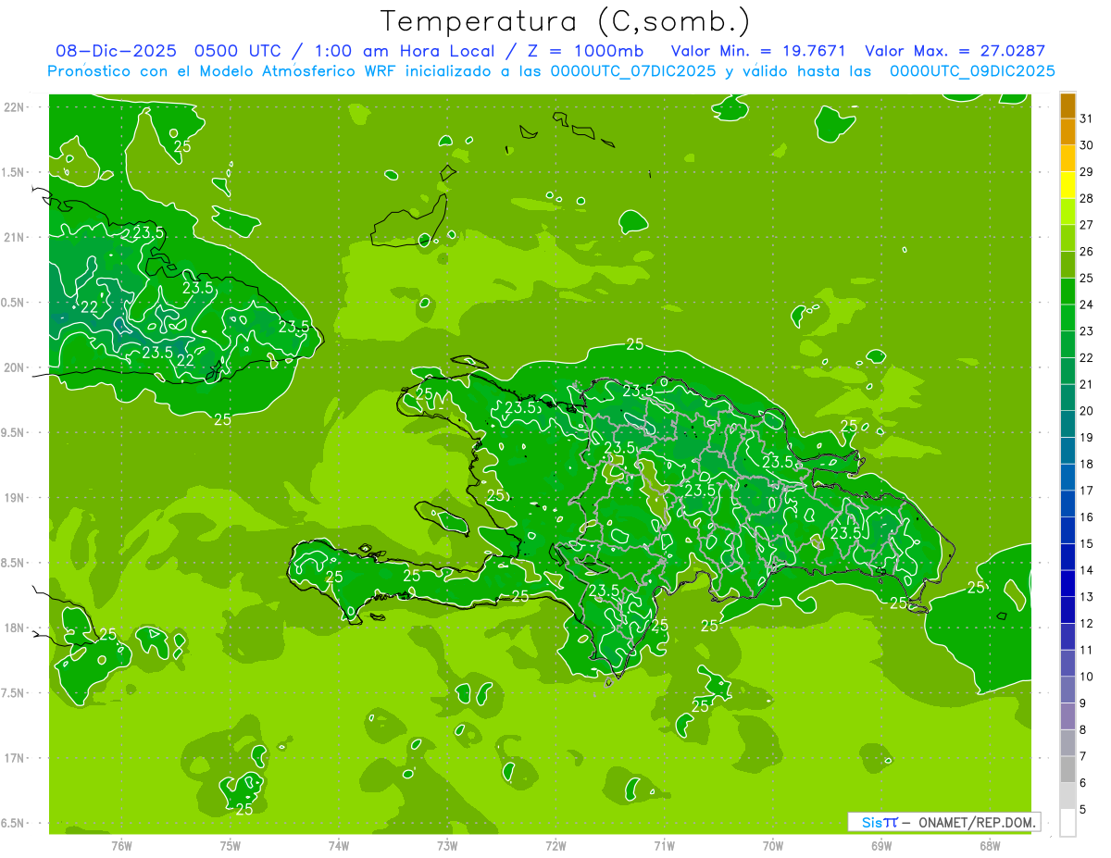Click the legend label '10'
The height and width of the screenshot is (858, 1111).
[1087, 677]
